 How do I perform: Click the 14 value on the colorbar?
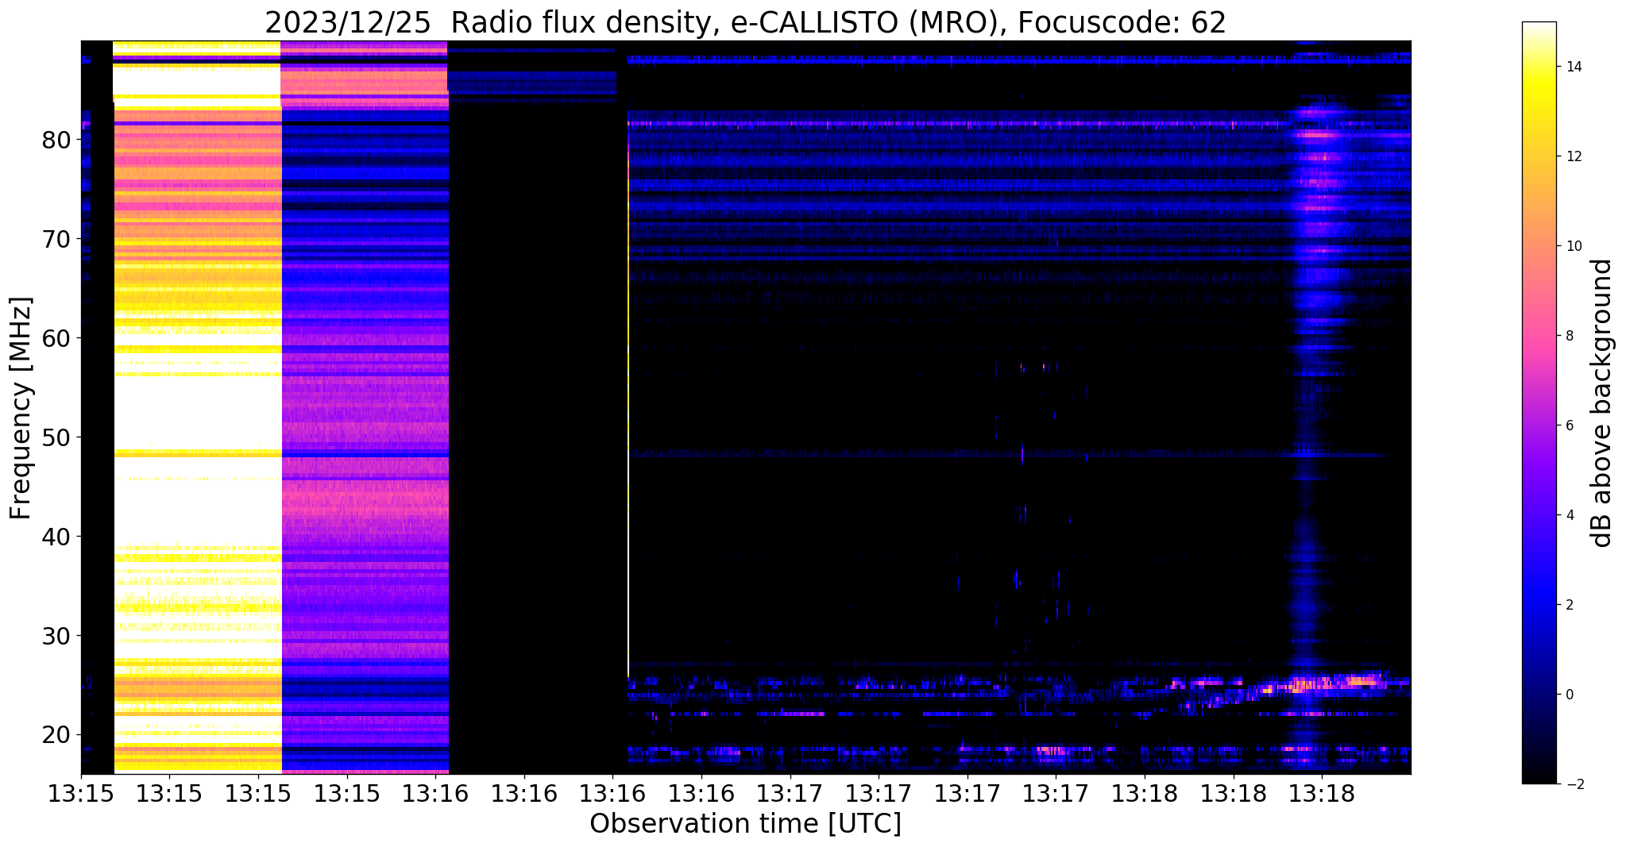[1573, 67]
